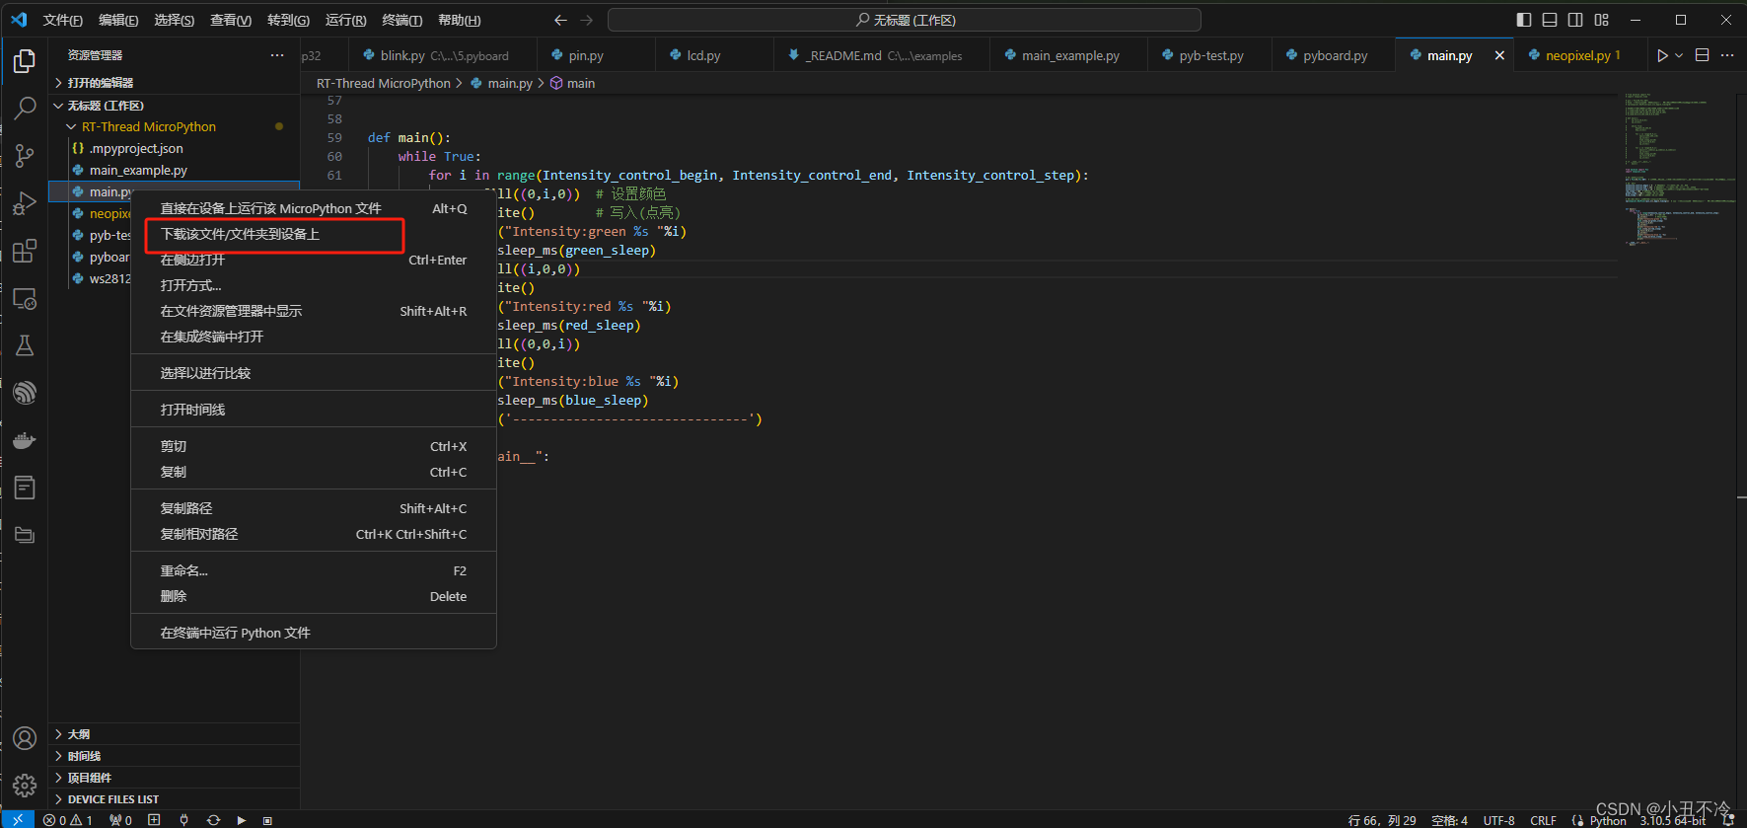
Task: Open the Docker whale view
Action: point(25,440)
